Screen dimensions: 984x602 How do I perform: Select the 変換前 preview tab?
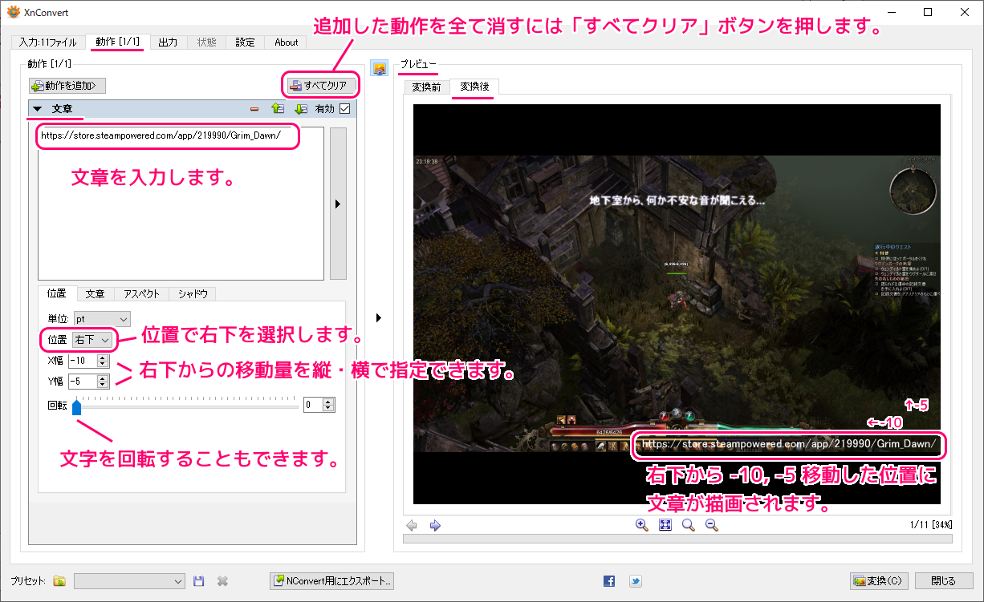pos(426,87)
